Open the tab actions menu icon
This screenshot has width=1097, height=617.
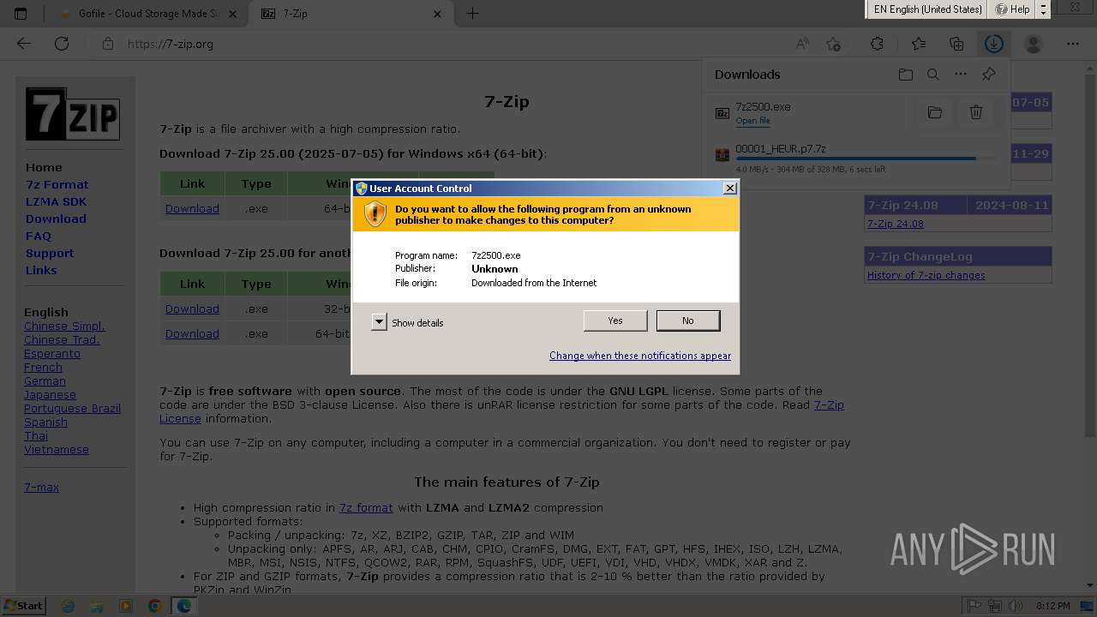click(x=21, y=14)
